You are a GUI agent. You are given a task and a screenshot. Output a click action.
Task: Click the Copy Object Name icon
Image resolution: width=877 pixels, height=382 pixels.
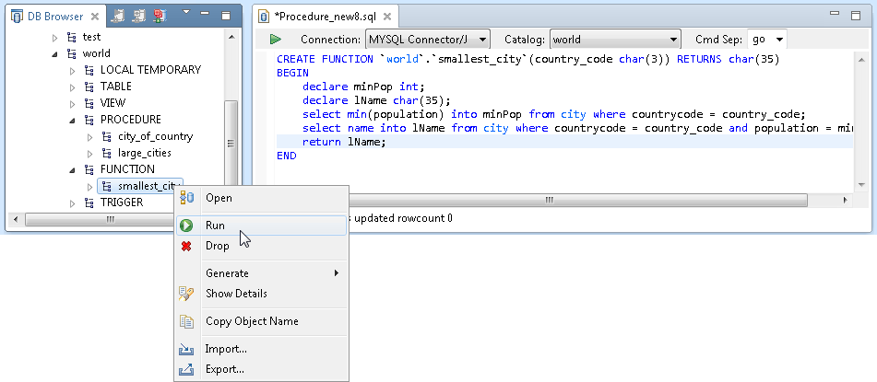pyautogui.click(x=186, y=321)
